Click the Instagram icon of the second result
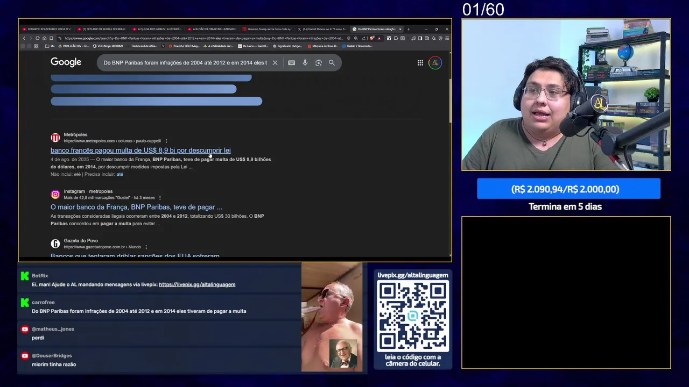 click(x=55, y=195)
